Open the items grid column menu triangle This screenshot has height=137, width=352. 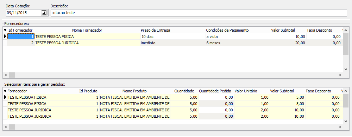[5, 91]
